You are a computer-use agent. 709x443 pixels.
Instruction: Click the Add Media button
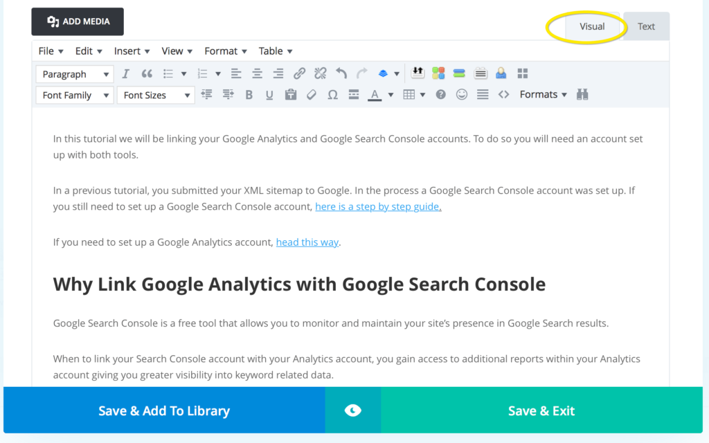(78, 21)
